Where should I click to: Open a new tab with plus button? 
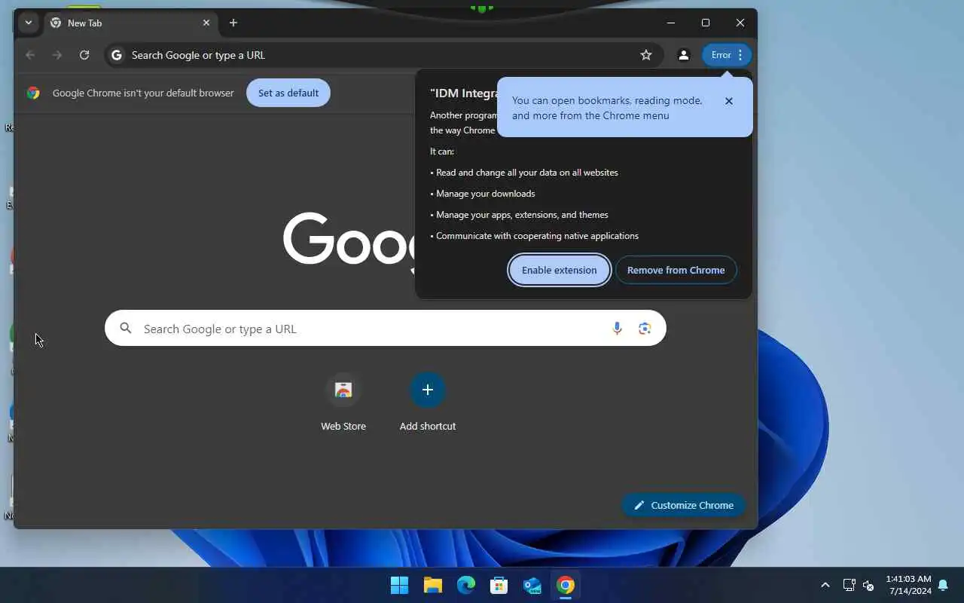[233, 23]
